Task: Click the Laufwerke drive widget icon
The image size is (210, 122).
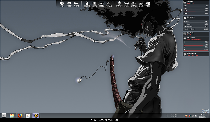Action: (185, 39)
